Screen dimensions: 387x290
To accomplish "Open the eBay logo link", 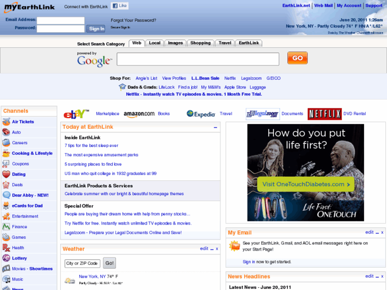I will pos(76,114).
